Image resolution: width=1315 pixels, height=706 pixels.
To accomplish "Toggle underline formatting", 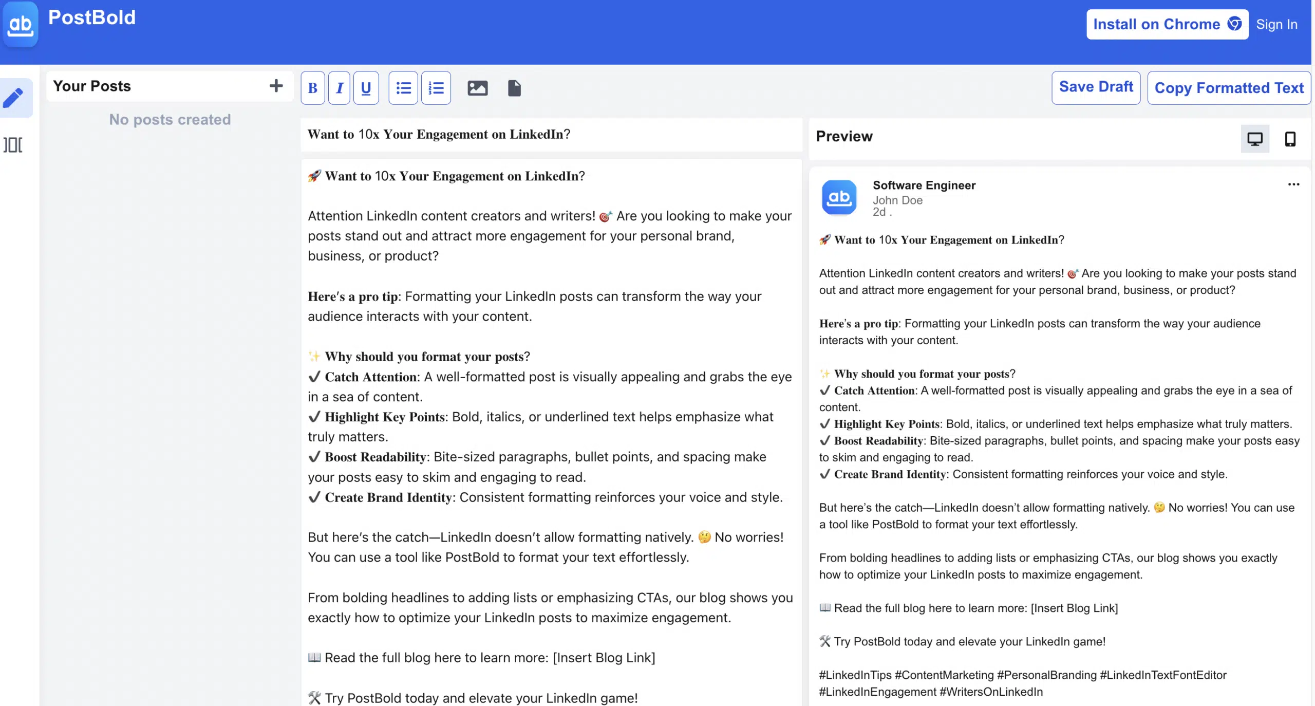I will pos(366,88).
